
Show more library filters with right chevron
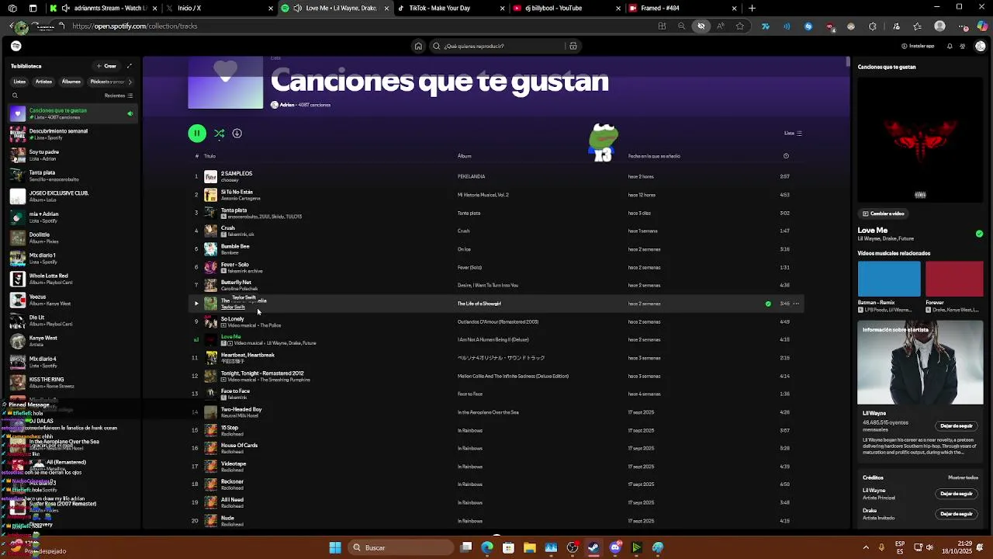tap(130, 82)
